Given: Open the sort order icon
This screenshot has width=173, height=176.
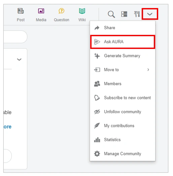Looking at the screenshot, I should 137,14.
